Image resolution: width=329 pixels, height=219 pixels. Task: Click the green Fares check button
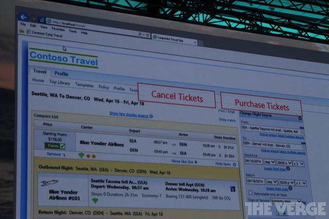point(55,146)
